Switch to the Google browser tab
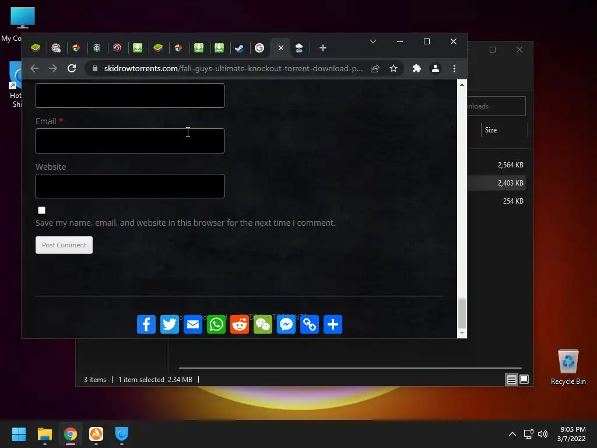Viewport: 597px width, 448px height. pos(259,48)
